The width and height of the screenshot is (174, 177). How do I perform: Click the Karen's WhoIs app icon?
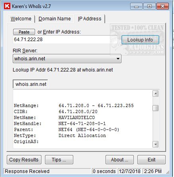pos(7,6)
